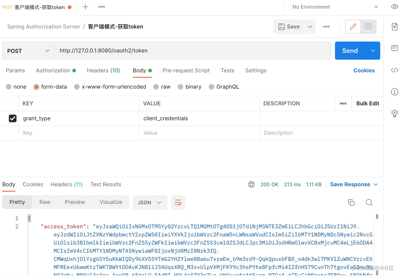Screen dimensions: 401x278
Task: Open the JSON response format dropdown
Action: tap(150, 202)
